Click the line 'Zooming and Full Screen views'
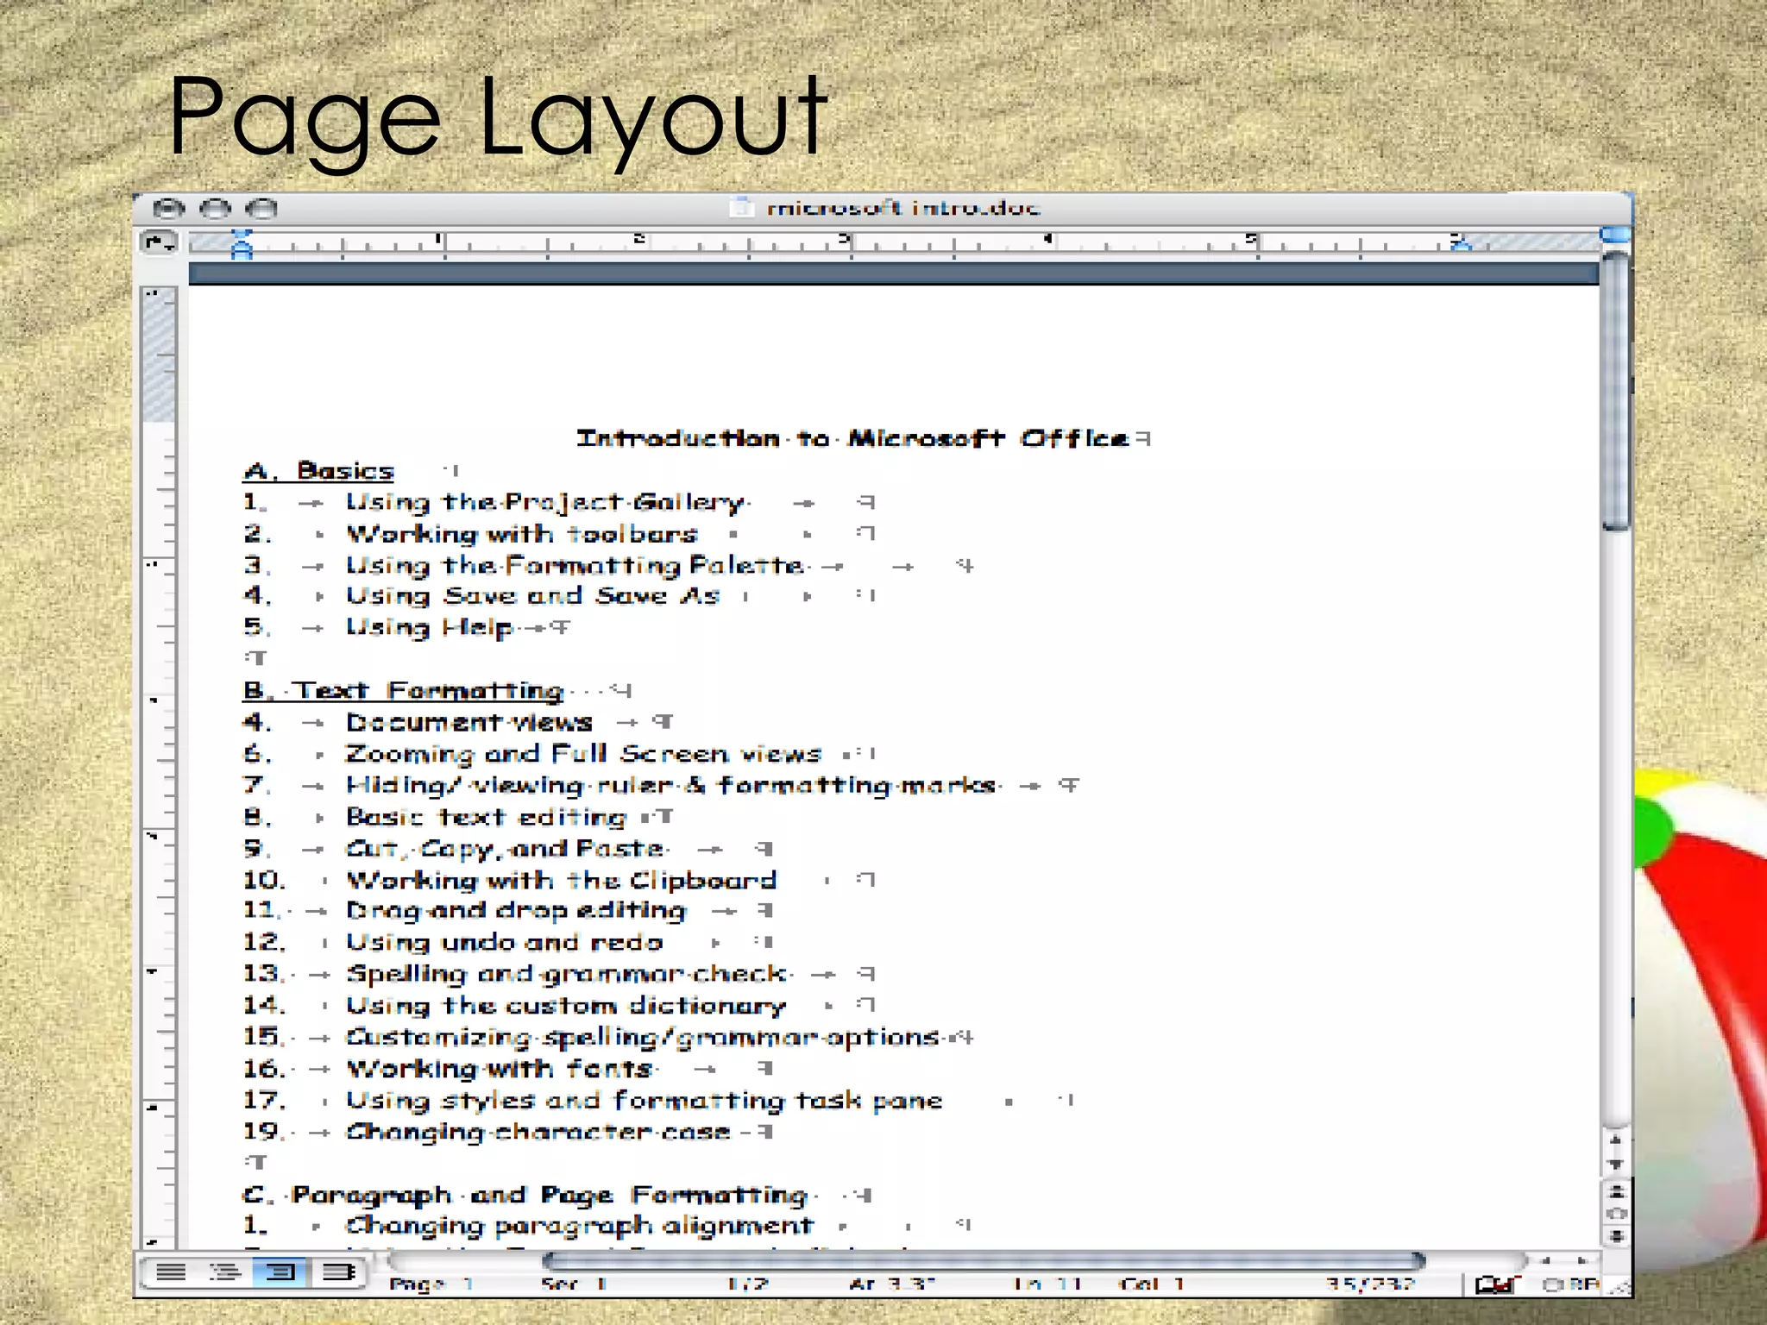 pyautogui.click(x=583, y=754)
